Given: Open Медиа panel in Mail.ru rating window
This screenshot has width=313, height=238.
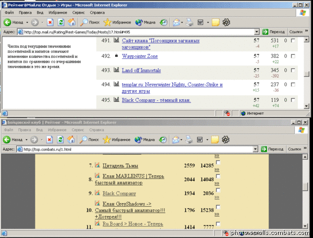Looking at the screenshot, I should (x=146, y=22).
